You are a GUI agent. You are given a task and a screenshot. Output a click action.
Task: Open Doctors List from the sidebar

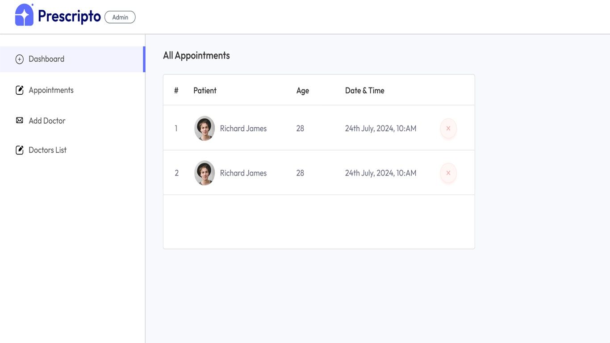47,150
